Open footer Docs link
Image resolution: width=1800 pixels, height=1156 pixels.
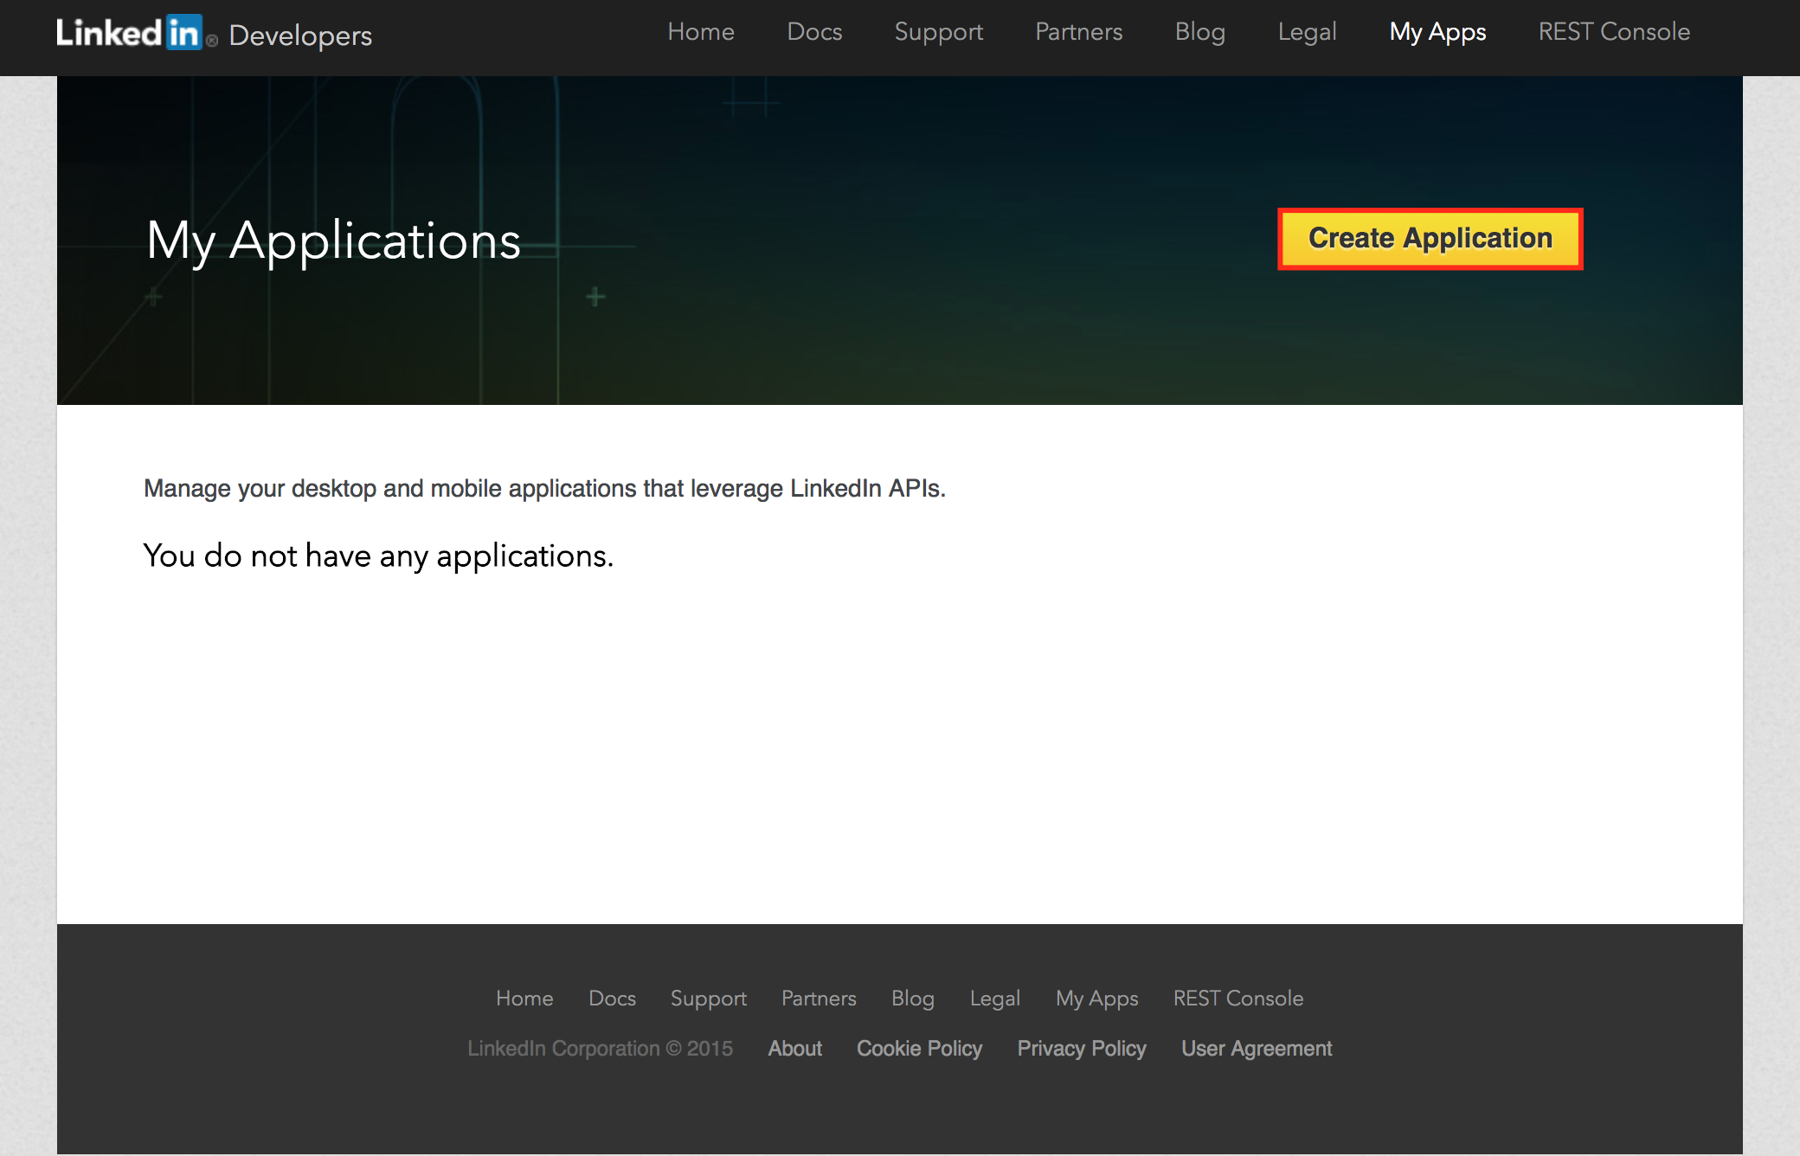[x=612, y=998]
